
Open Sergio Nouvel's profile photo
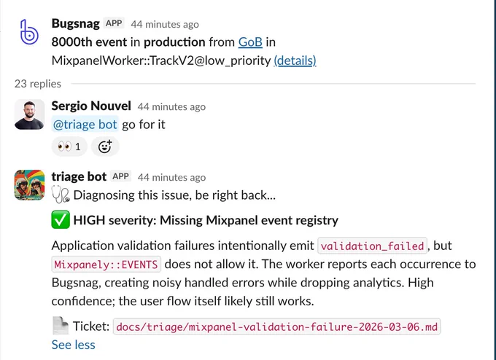click(29, 114)
